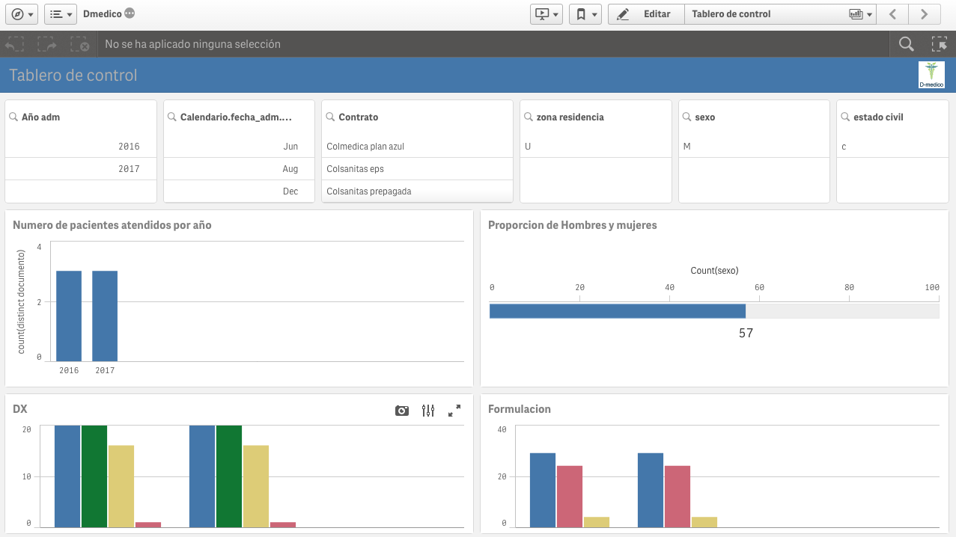
Task: Click the blue gauge bar showing 57
Action: tap(617, 311)
